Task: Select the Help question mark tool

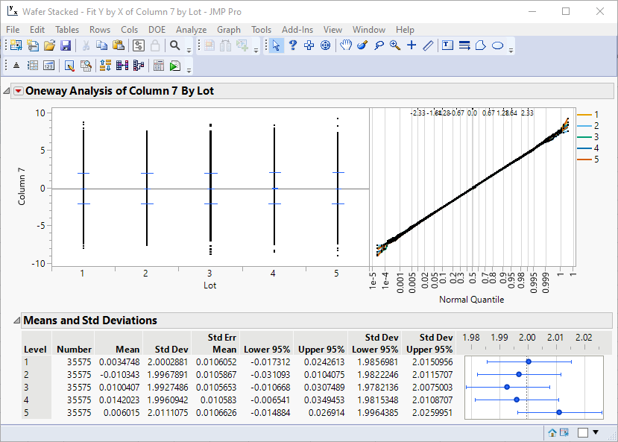Action: point(293,46)
